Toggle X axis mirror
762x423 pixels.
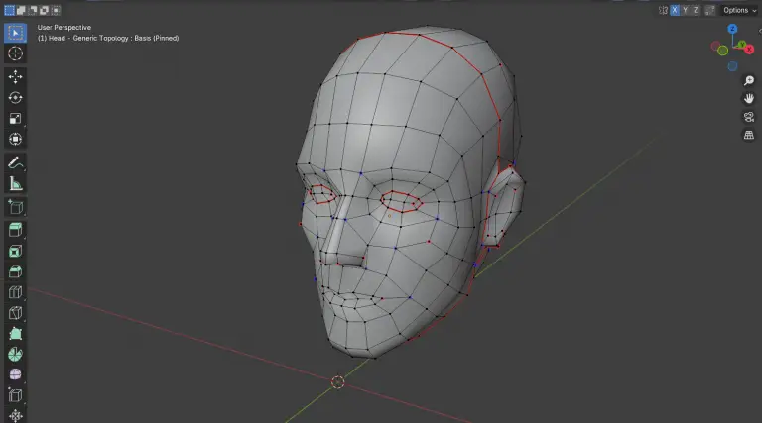[675, 10]
